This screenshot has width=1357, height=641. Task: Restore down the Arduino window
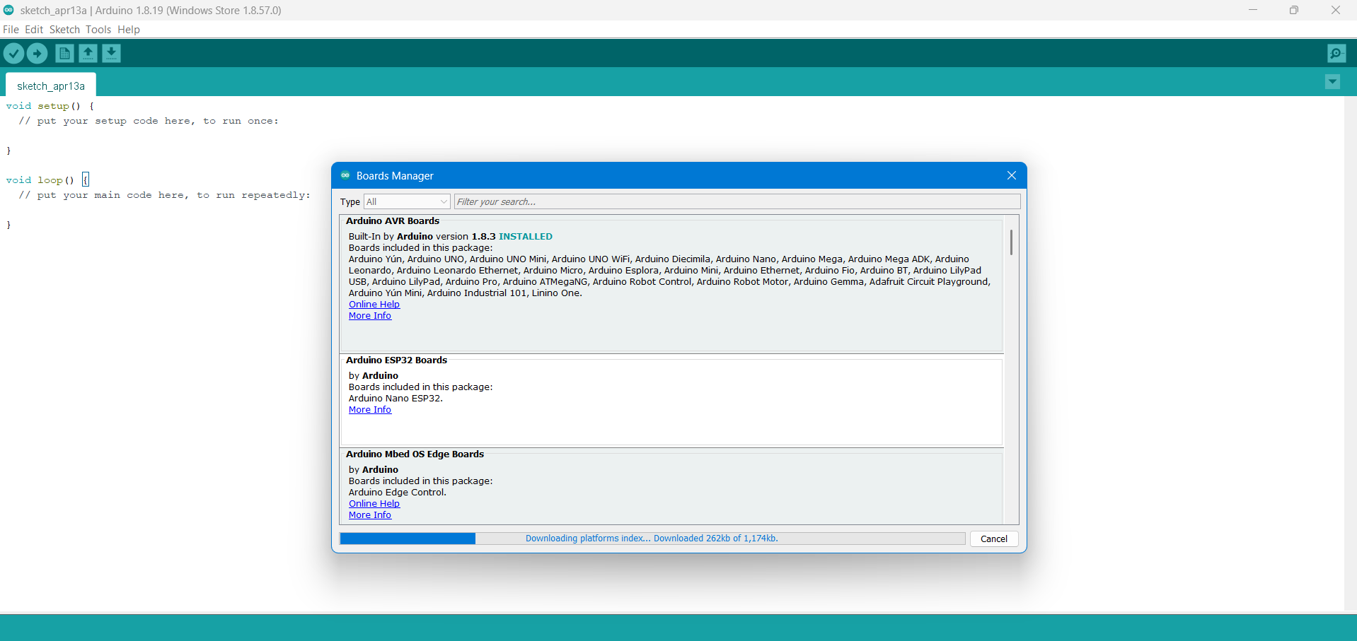[1294, 10]
